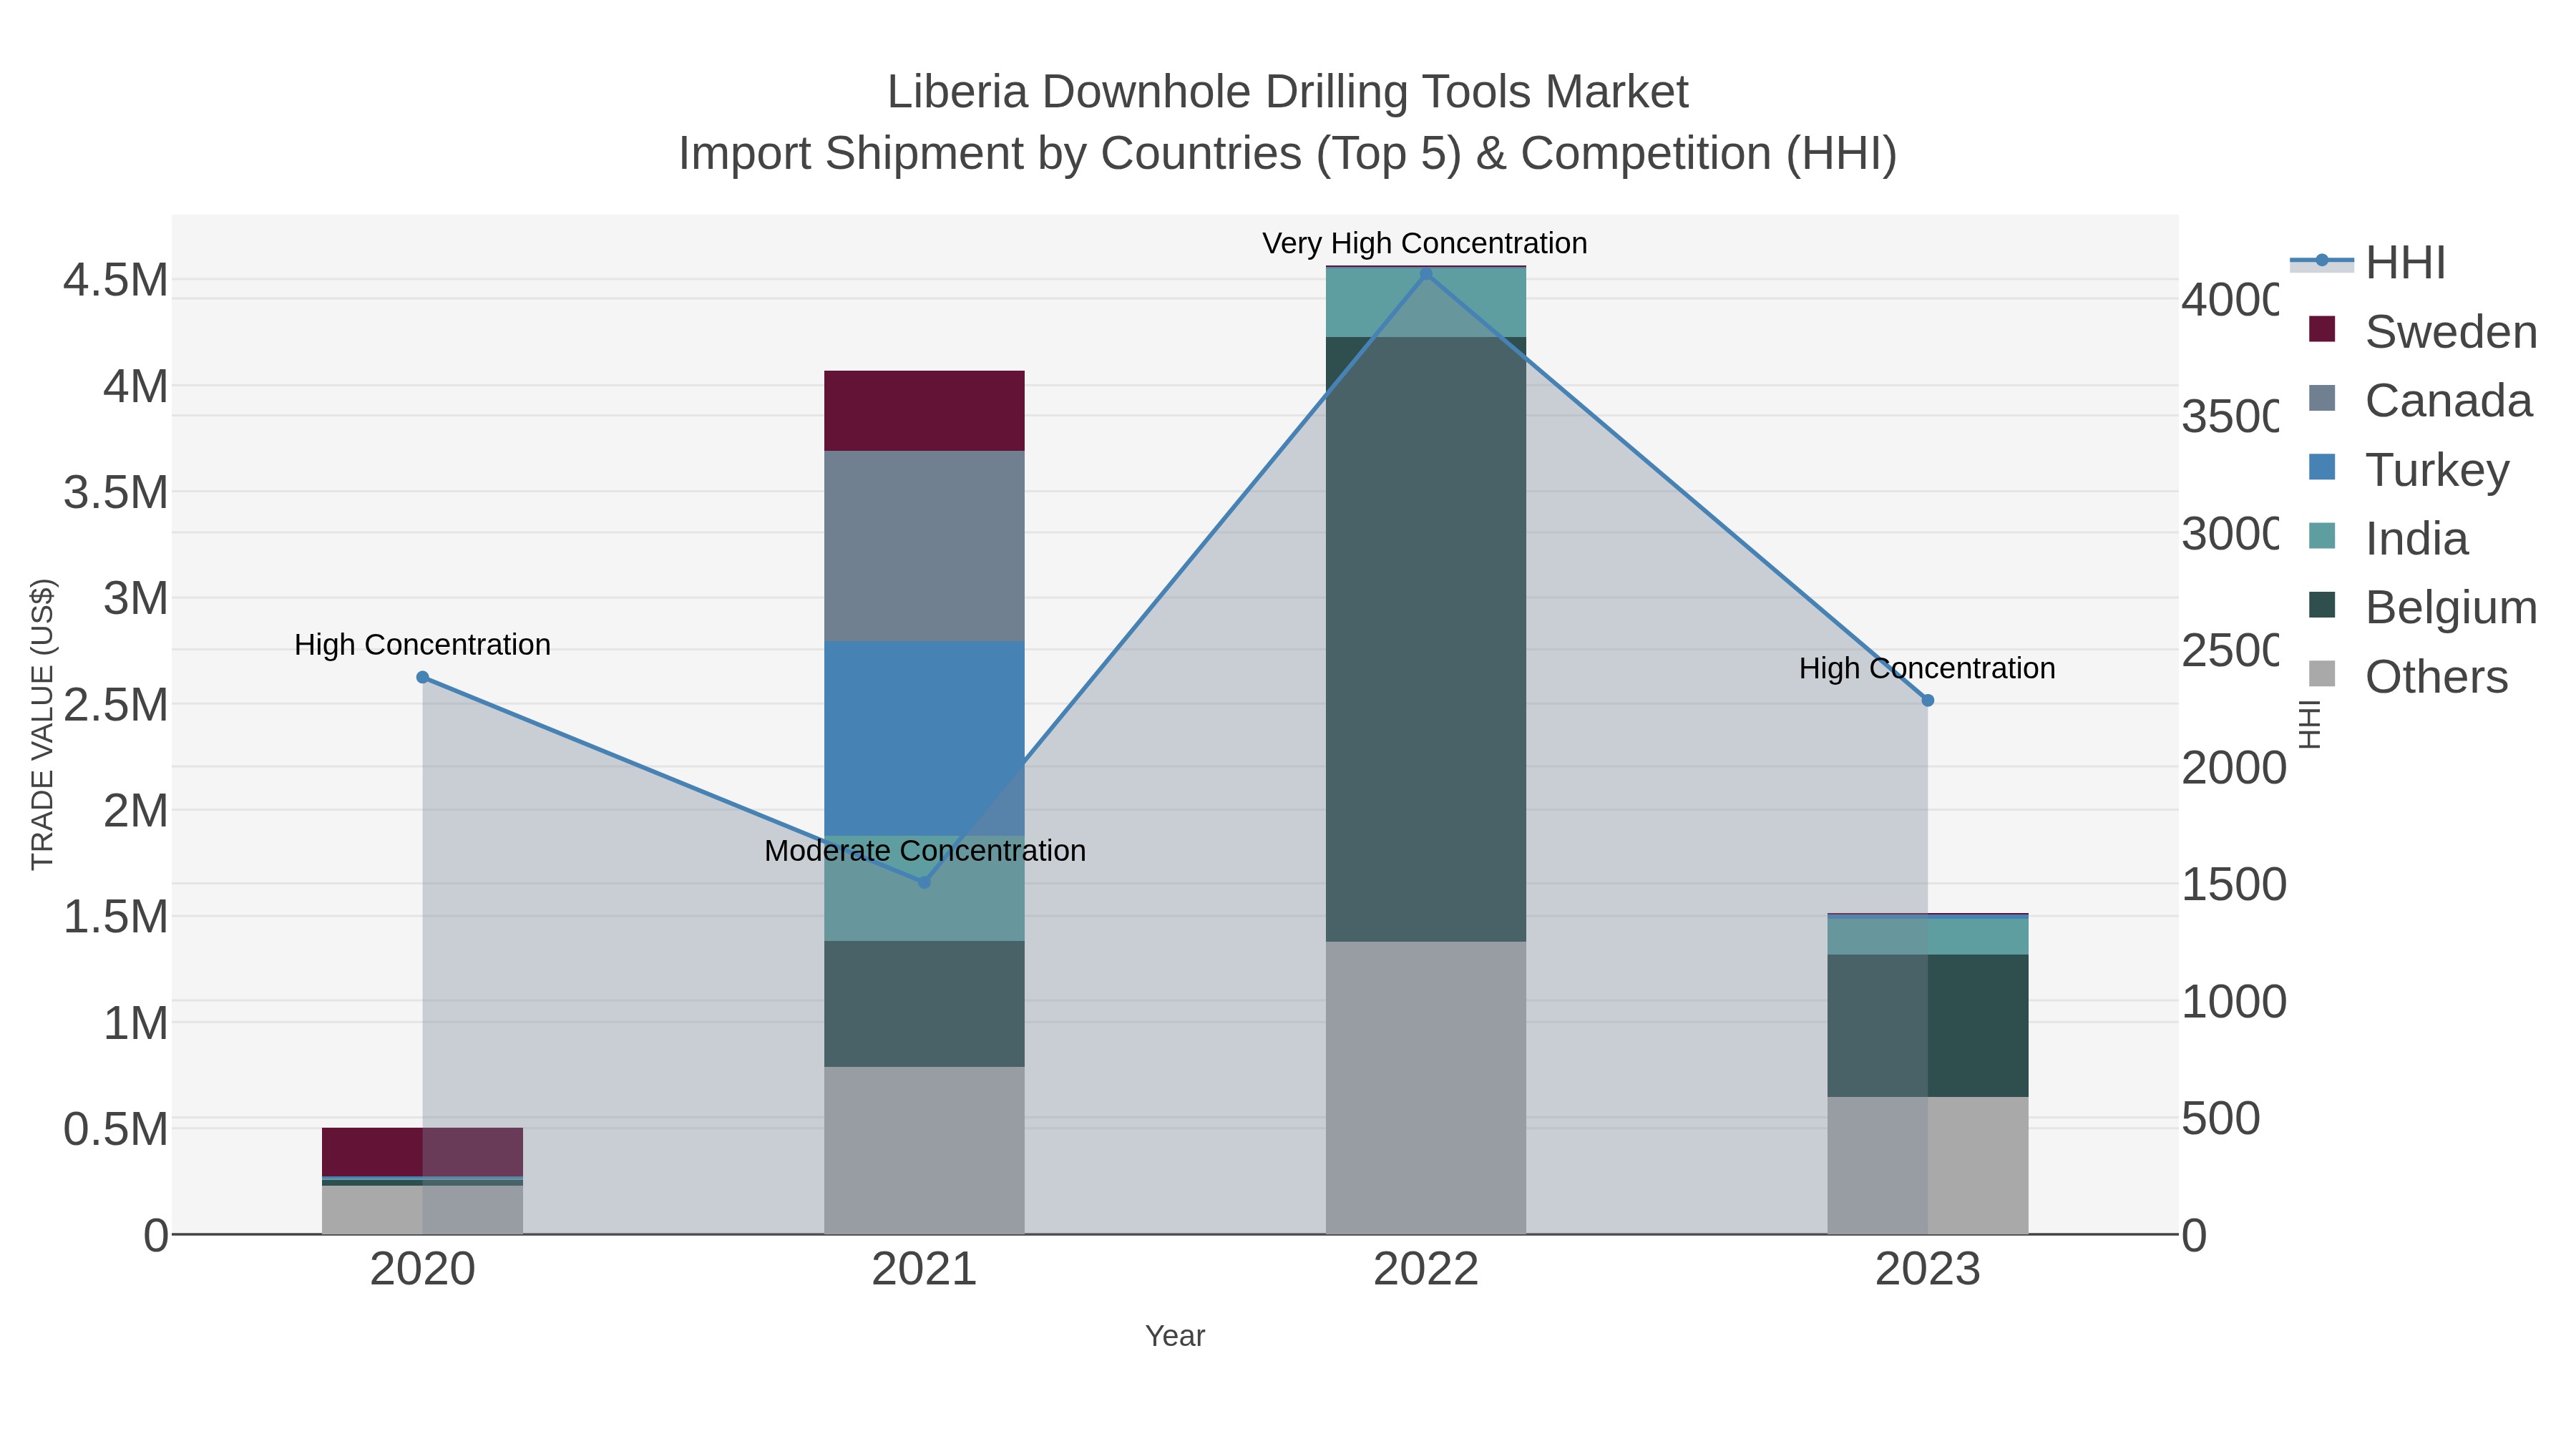
Task: Toggle Turkey series in the legend
Action: click(x=2408, y=469)
